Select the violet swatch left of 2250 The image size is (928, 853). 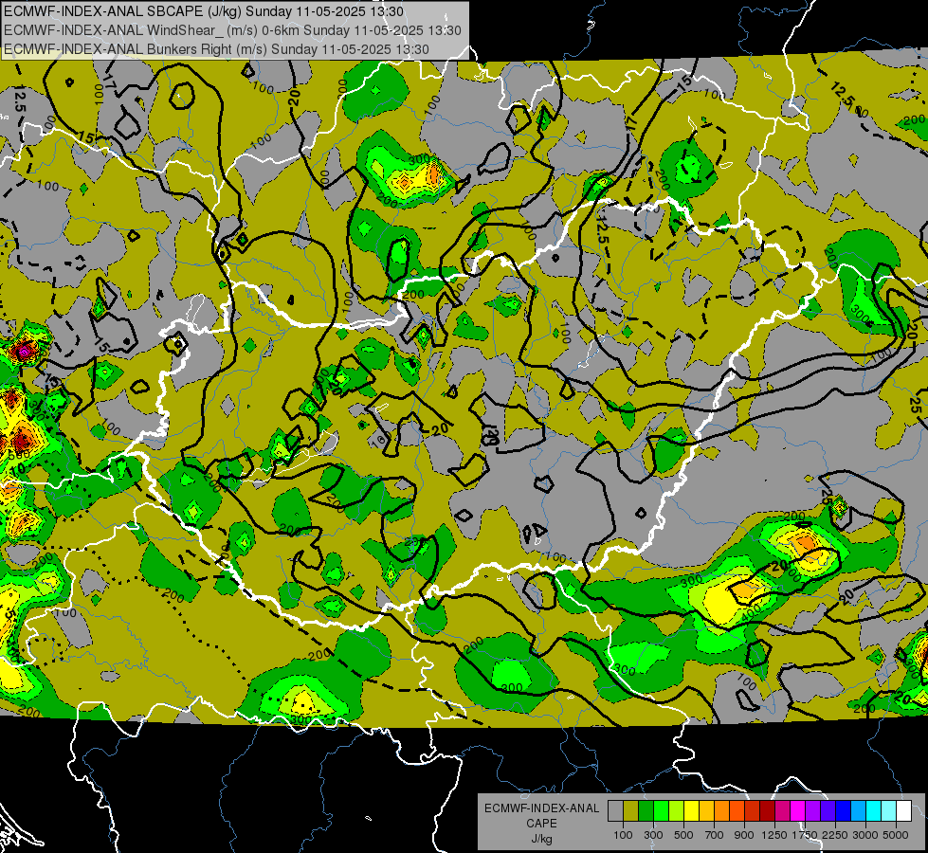[828, 811]
